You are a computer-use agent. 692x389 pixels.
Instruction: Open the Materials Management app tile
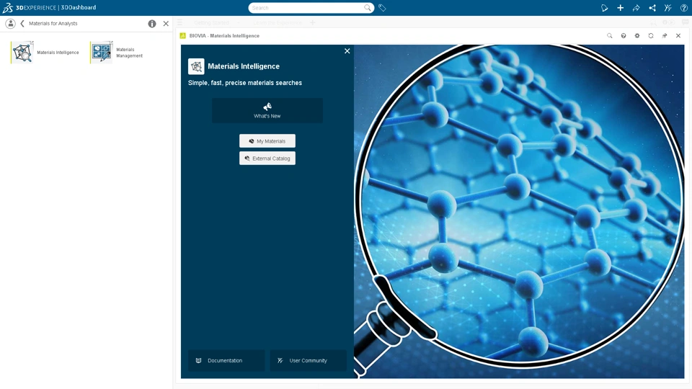pos(117,52)
